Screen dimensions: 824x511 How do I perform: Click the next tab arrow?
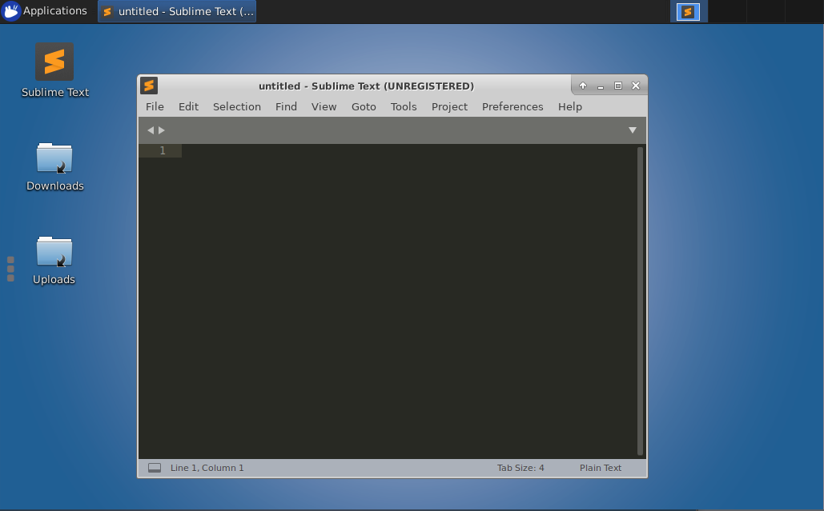pyautogui.click(x=162, y=130)
